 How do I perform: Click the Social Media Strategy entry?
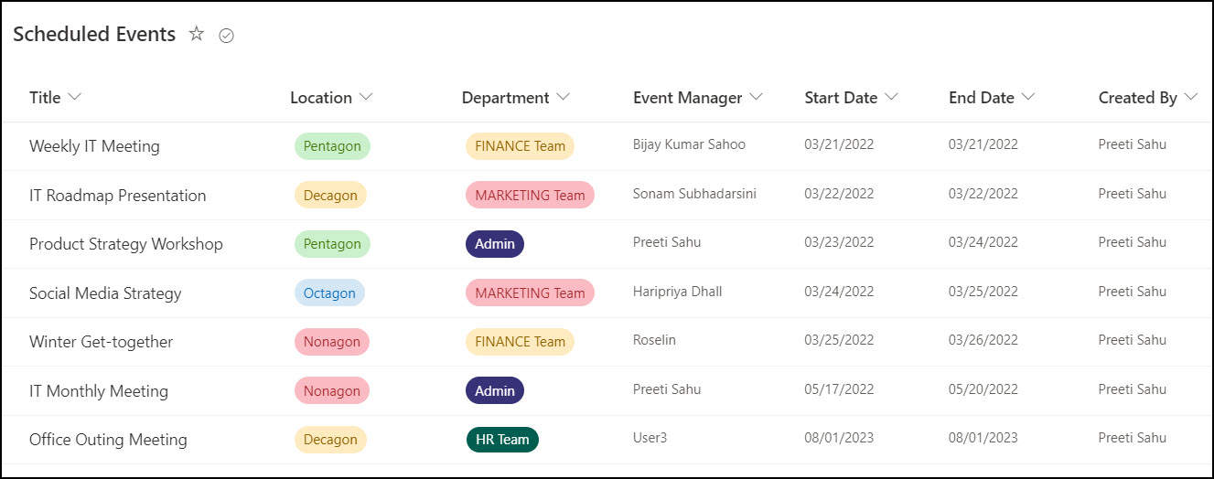click(x=105, y=293)
